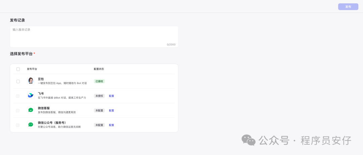The width and height of the screenshot is (363, 155).
Task: Click the WeChat Official Account icon
Action: [x=31, y=125]
